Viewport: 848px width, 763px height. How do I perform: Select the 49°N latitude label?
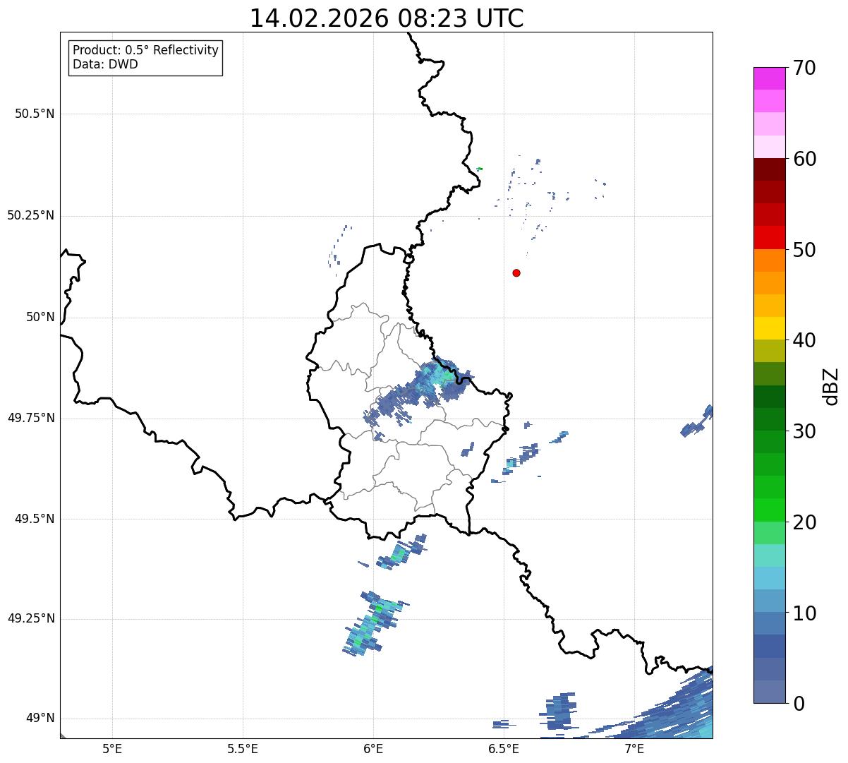(x=40, y=719)
